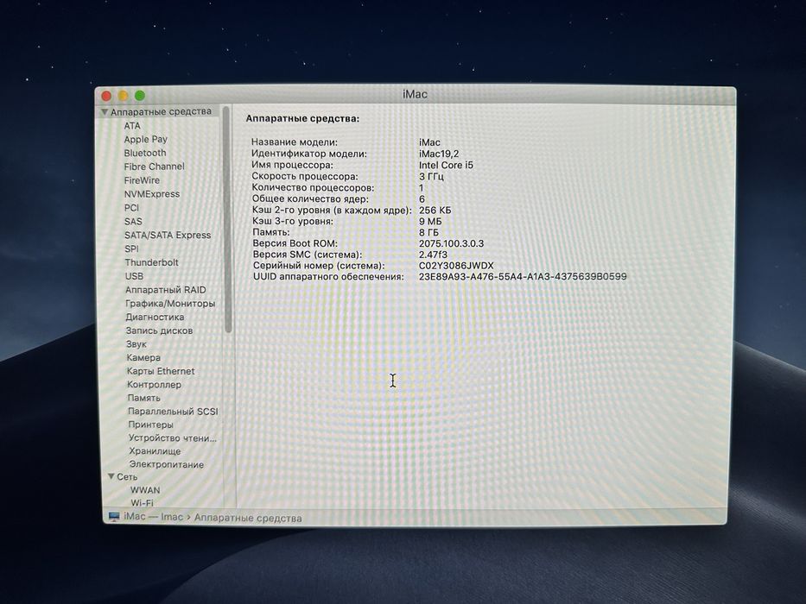Image resolution: width=806 pixels, height=604 pixels.
Task: Select Fibre Channel entry
Action: click(155, 167)
